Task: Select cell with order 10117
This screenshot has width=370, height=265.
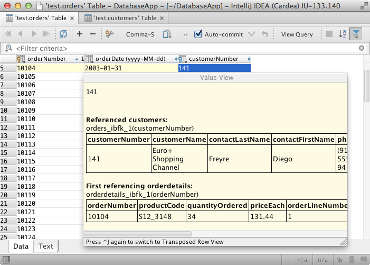Action: pyautogui.click(x=50, y=178)
